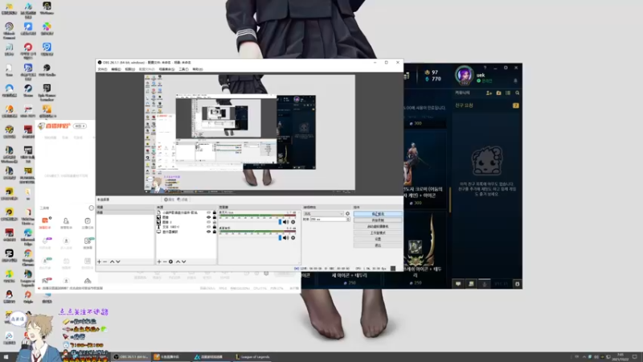Open the League client profile avatar

[465, 75]
